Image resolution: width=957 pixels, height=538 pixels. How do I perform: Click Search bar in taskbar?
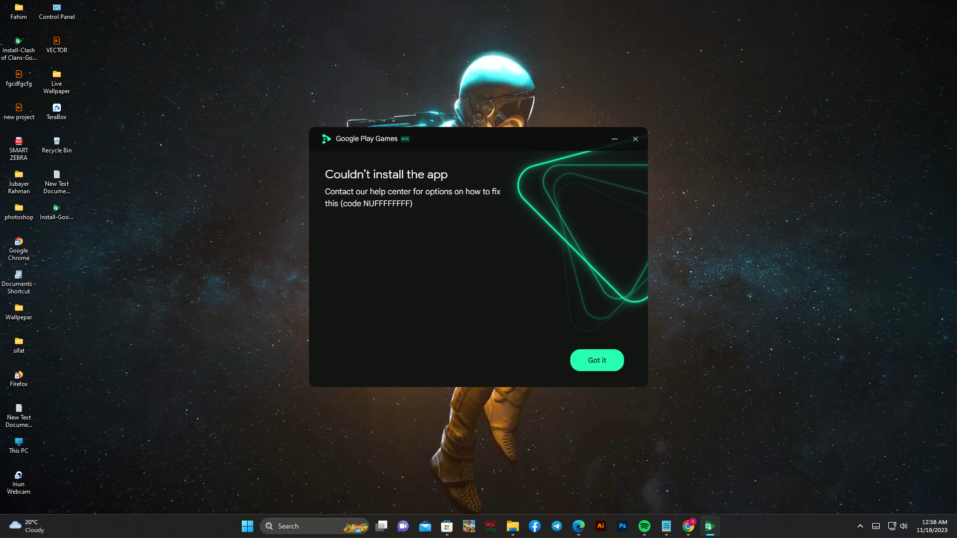tap(315, 526)
